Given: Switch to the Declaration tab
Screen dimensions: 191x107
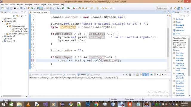Looking at the screenshot, I should coord(56,75).
